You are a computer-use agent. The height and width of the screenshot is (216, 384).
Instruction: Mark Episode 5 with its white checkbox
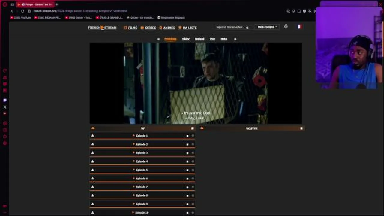click(x=187, y=170)
